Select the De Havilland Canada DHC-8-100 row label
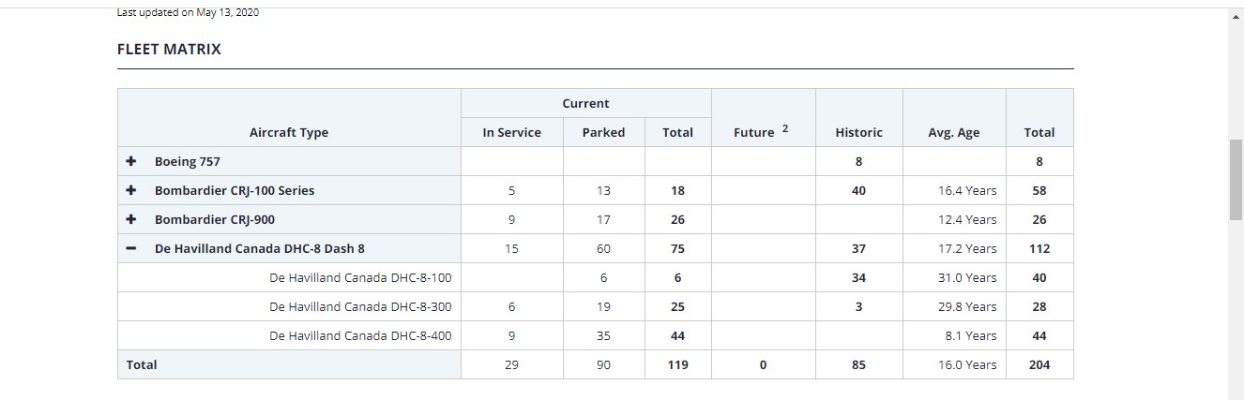 (x=360, y=277)
